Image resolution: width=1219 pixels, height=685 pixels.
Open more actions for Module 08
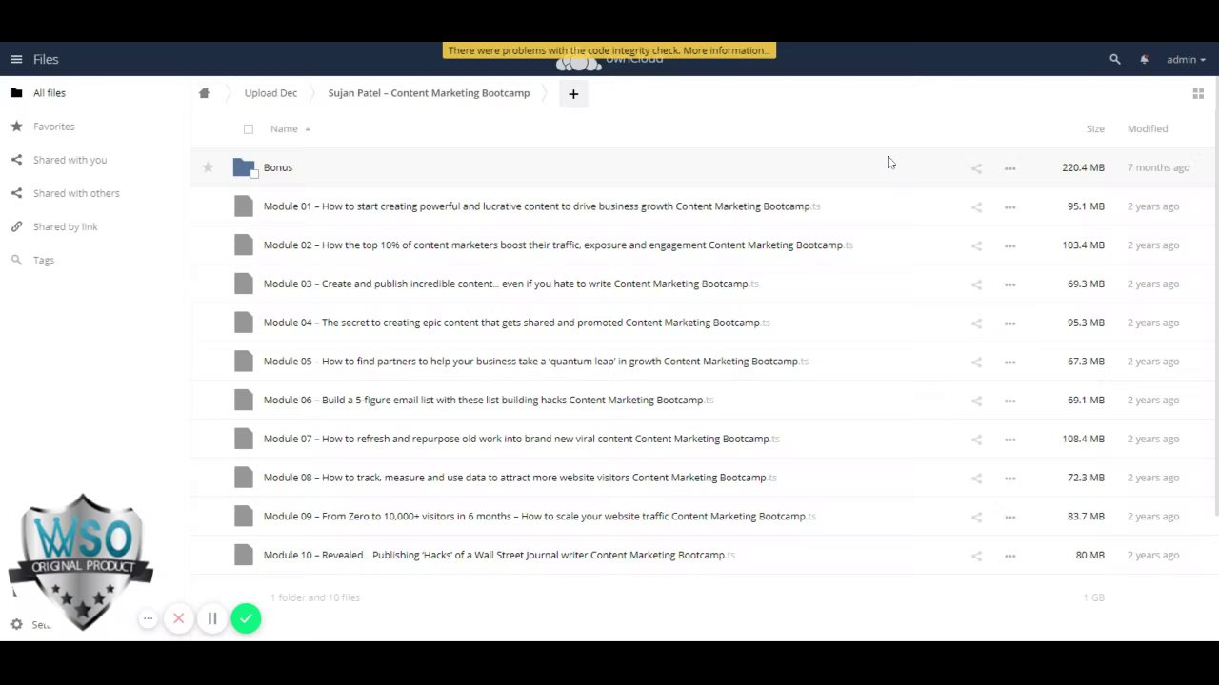point(1009,479)
